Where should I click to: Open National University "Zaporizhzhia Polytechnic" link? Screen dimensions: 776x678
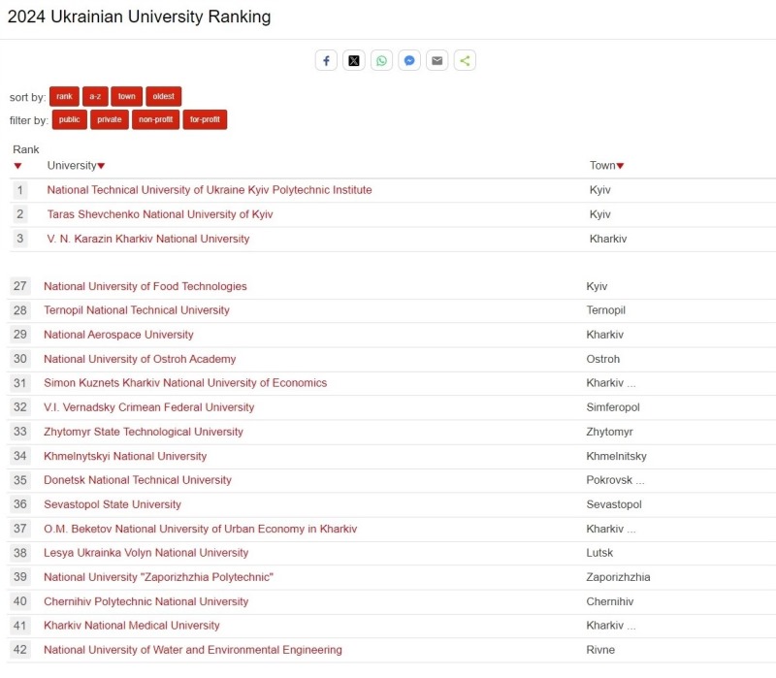pos(158,577)
